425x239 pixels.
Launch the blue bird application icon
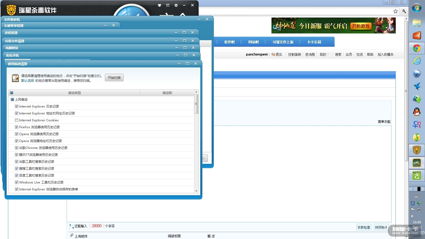pos(417,86)
